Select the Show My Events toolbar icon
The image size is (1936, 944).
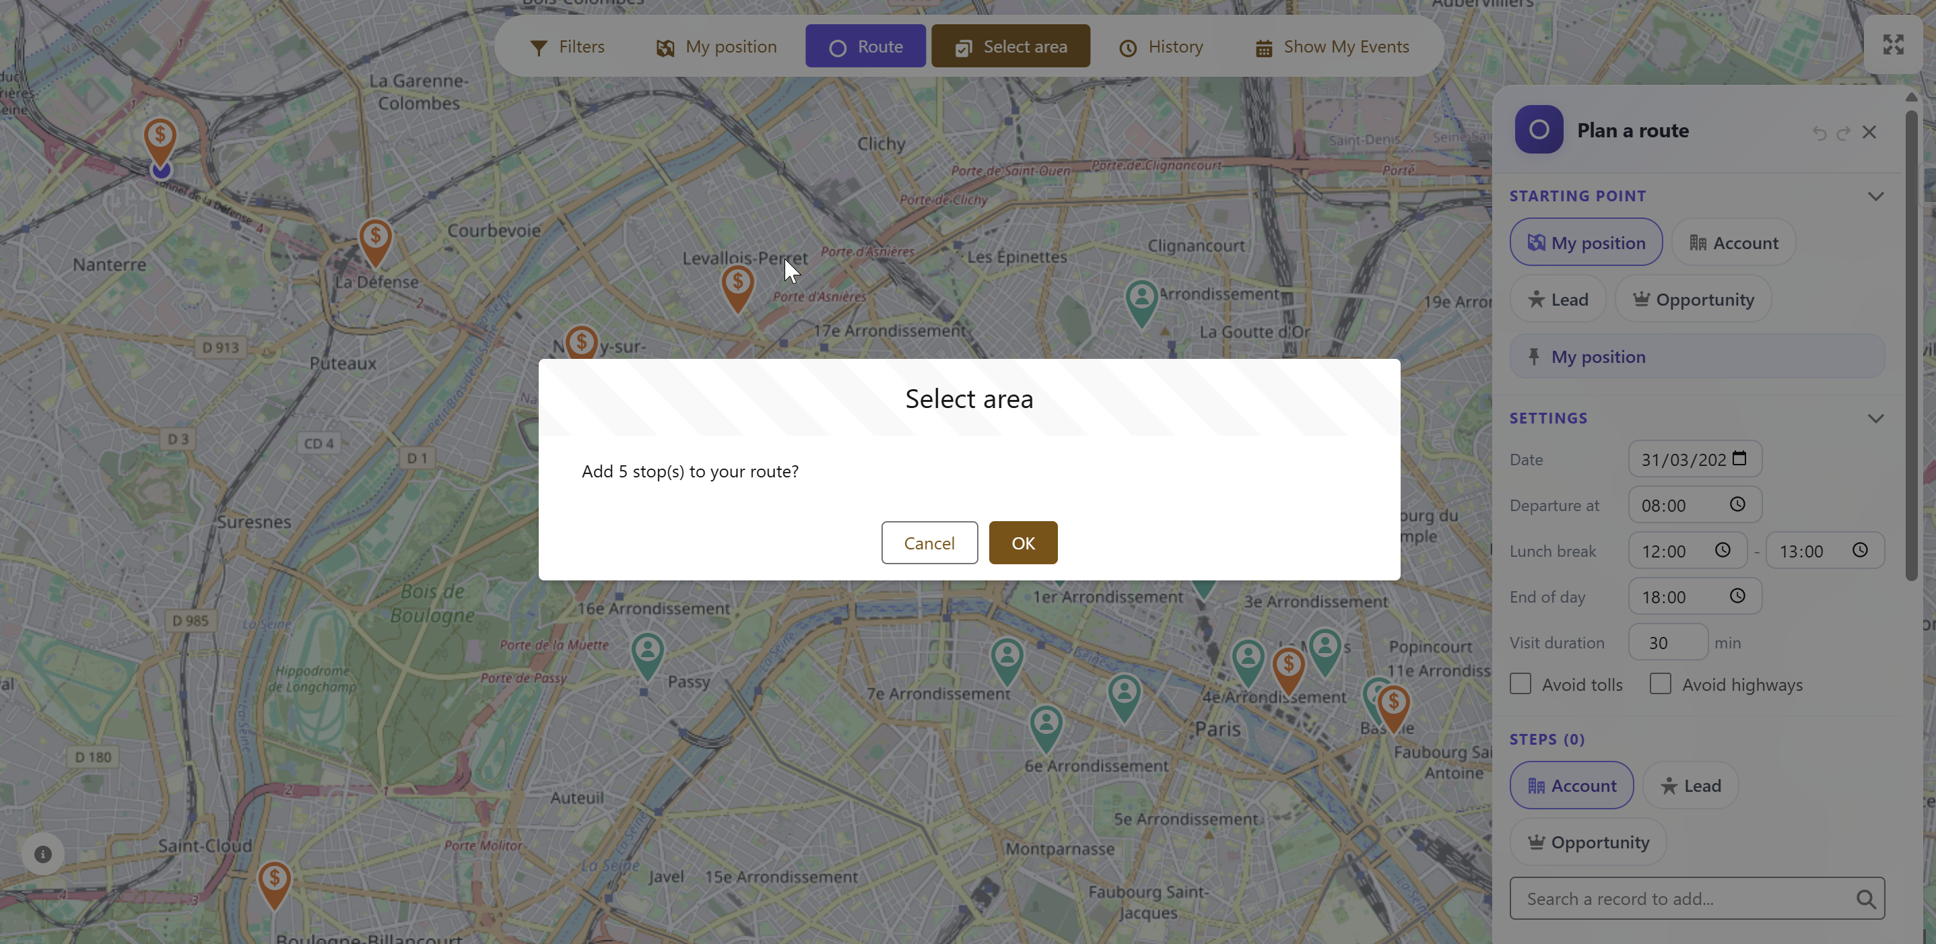[1264, 46]
